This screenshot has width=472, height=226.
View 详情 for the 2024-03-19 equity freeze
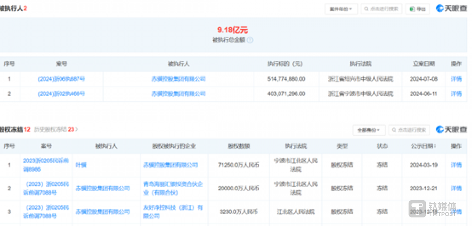pos(456,165)
